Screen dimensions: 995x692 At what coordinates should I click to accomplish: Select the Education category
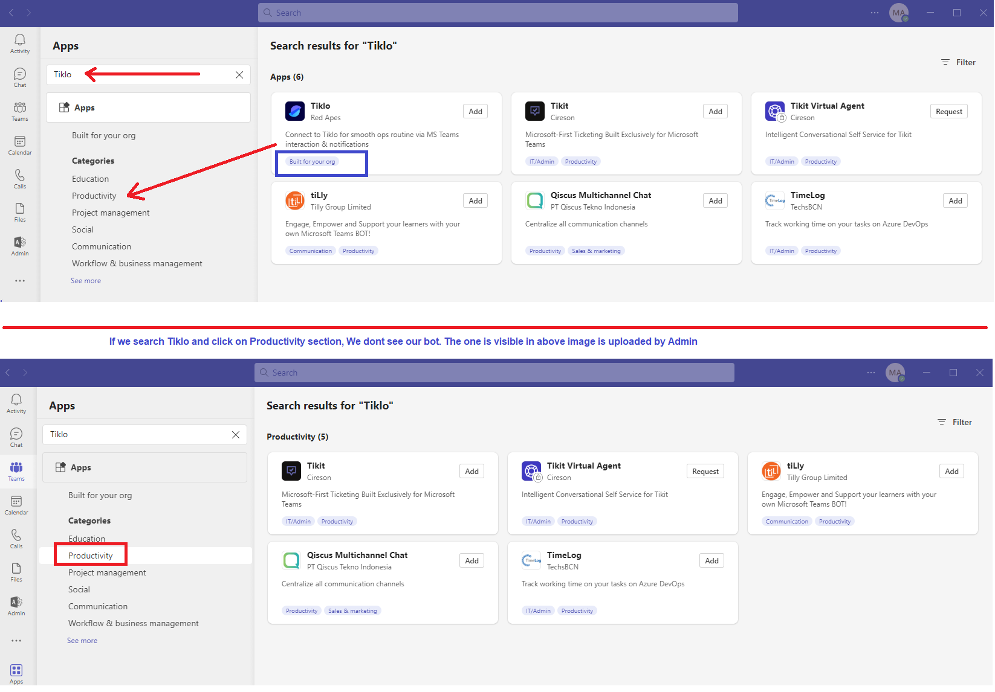(90, 178)
